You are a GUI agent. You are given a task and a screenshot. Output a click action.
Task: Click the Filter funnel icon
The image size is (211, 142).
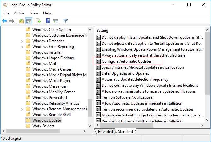tap(65, 21)
